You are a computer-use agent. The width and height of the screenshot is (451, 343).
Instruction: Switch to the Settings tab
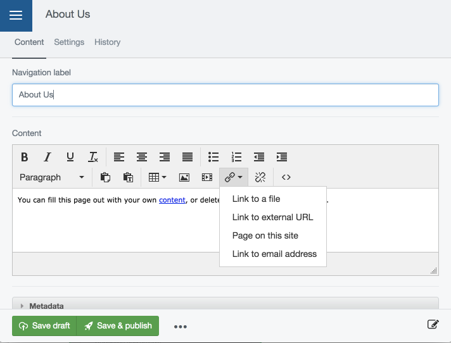coord(69,42)
